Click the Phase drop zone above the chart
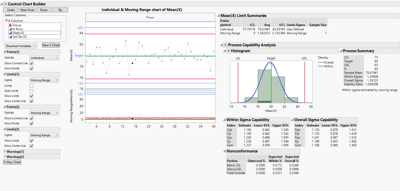 tap(150, 17)
